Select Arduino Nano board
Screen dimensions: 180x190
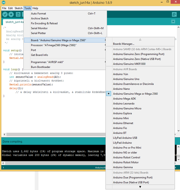point(140,89)
